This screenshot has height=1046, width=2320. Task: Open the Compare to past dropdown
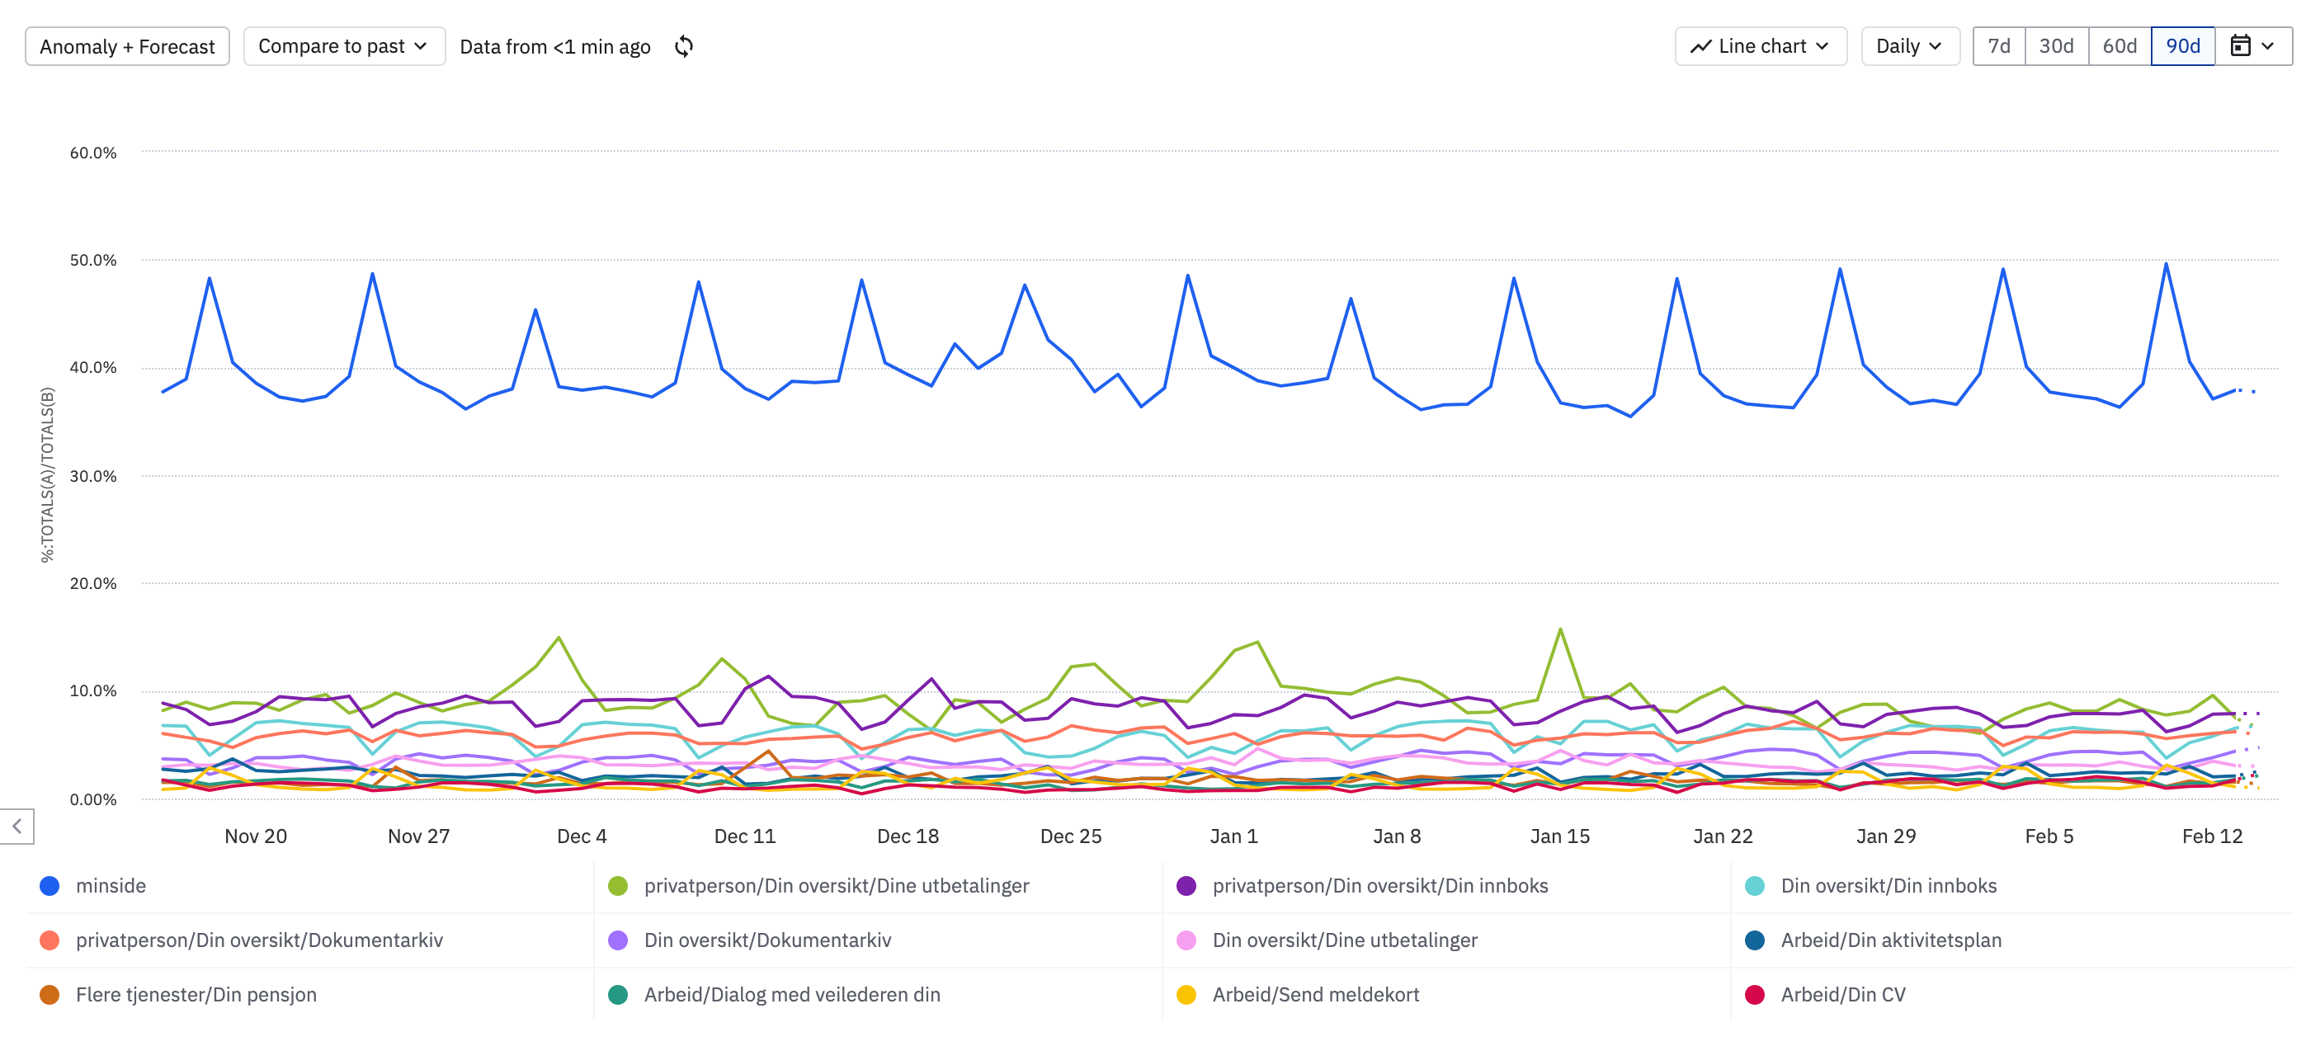(x=343, y=46)
